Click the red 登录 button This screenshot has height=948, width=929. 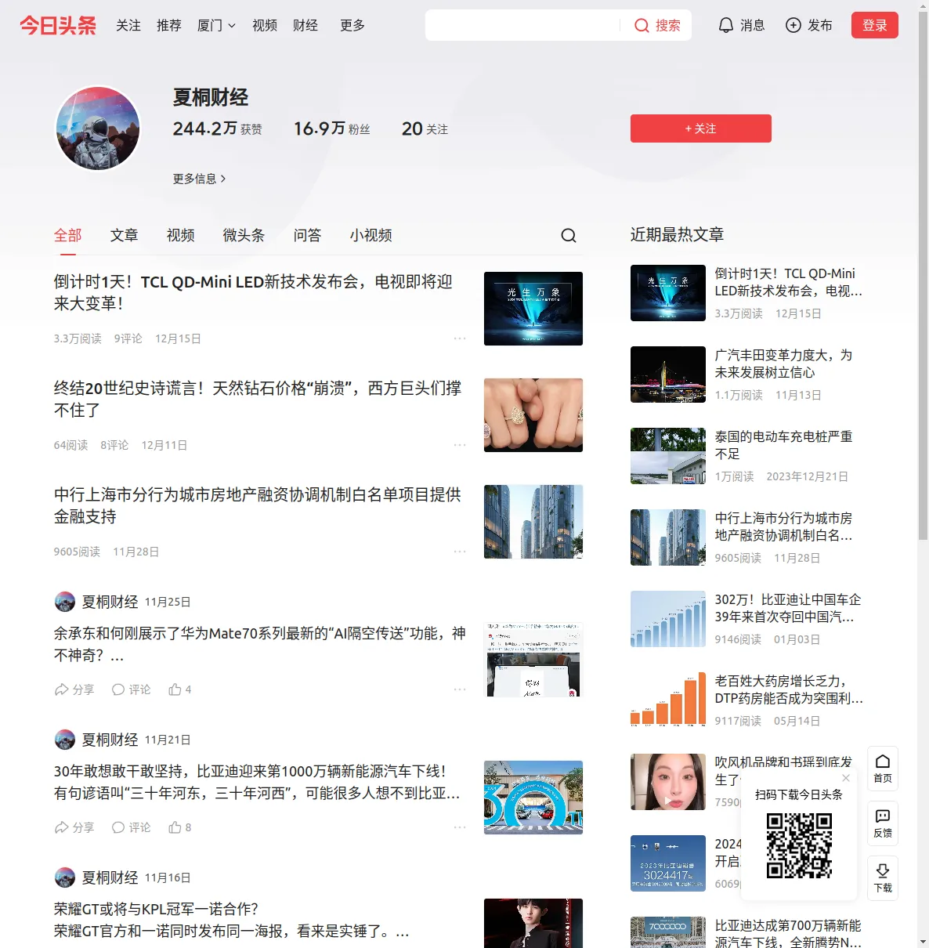875,25
